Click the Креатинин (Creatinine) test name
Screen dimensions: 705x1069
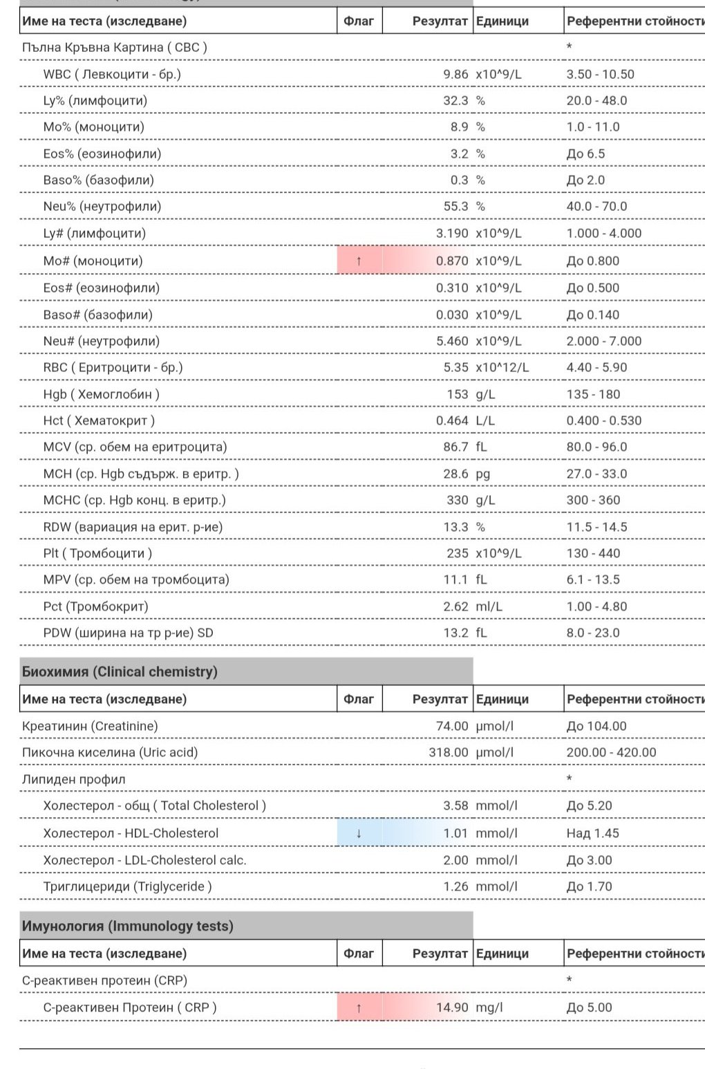90,726
